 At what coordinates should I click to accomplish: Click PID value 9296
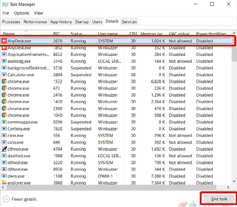pyautogui.click(x=58, y=122)
